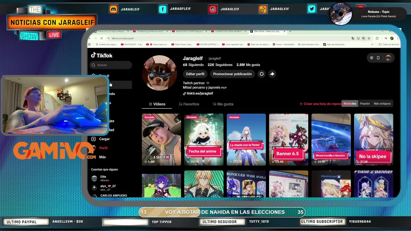Screen dimensions: 411x231
Task: Click the Promocionar publicación button
Action: pos(232,74)
